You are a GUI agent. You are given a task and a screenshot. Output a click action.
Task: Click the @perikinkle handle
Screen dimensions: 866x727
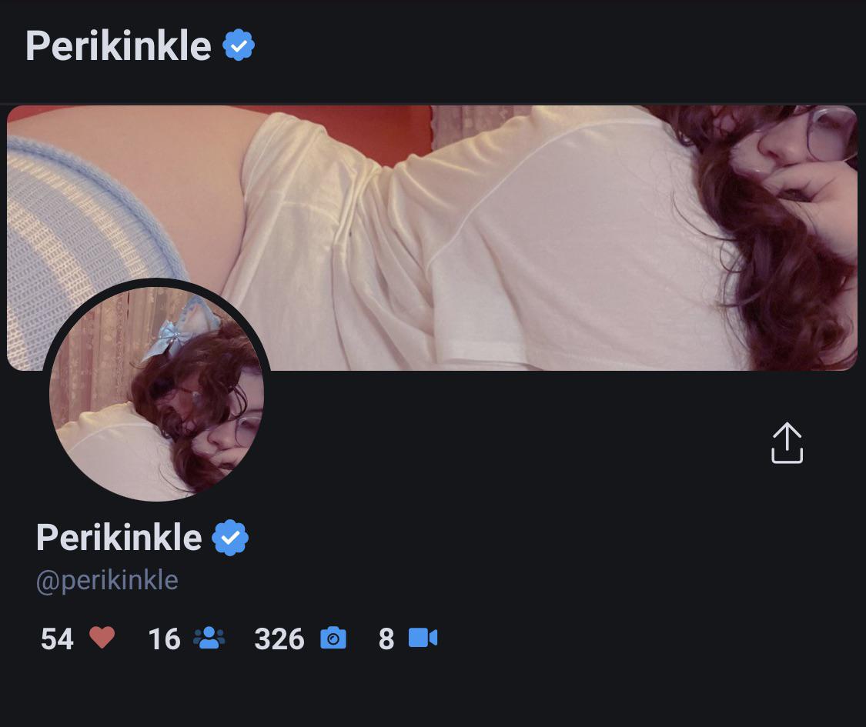pos(107,580)
